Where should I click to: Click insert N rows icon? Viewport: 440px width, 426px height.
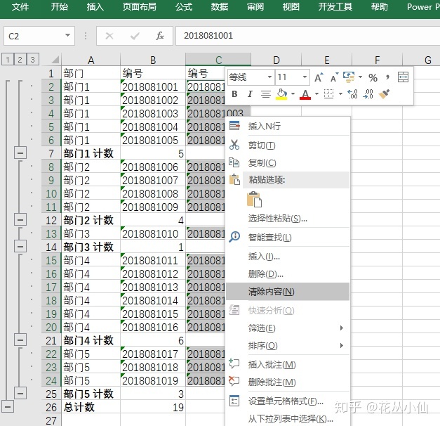point(234,125)
